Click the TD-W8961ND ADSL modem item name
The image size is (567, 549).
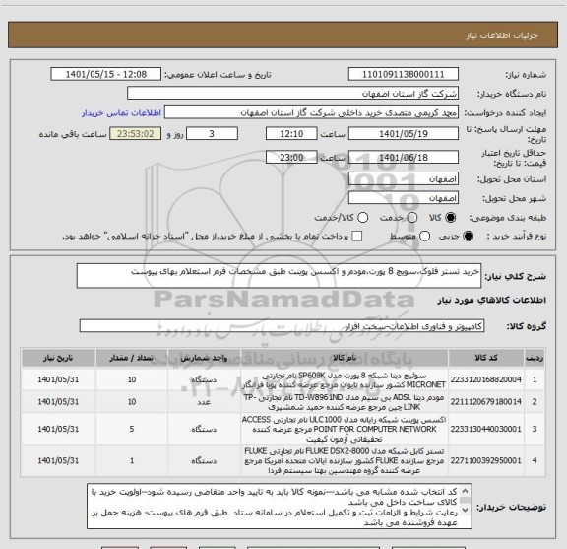click(x=345, y=402)
